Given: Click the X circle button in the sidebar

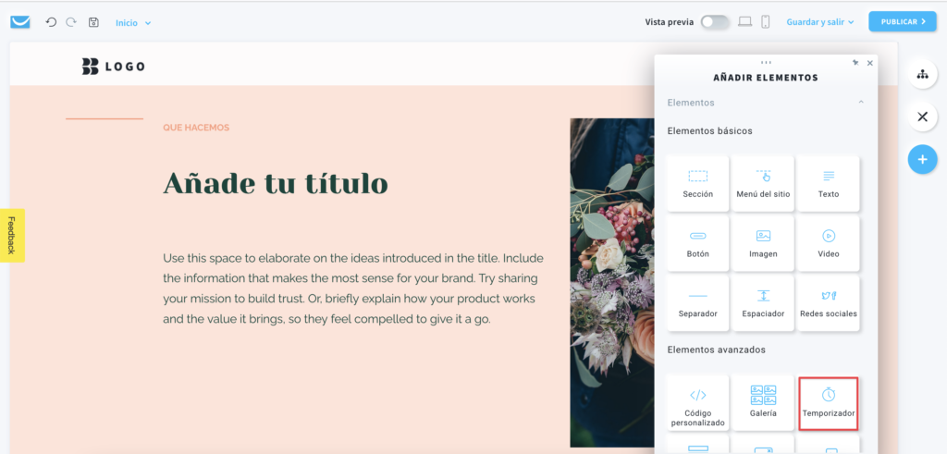Looking at the screenshot, I should [x=922, y=117].
